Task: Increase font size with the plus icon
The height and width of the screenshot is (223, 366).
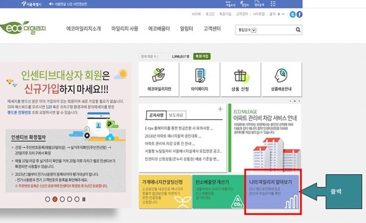Action: coord(279,14)
